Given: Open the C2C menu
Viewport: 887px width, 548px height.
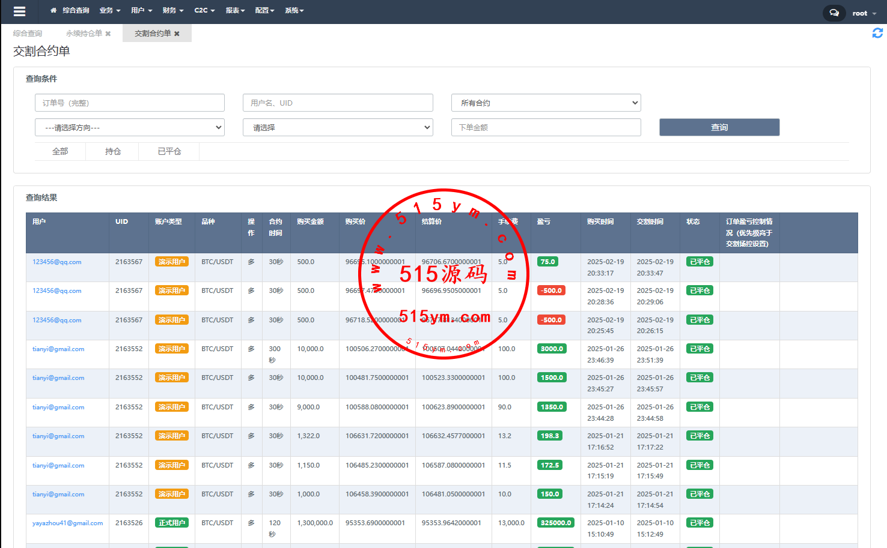Looking at the screenshot, I should (204, 11).
